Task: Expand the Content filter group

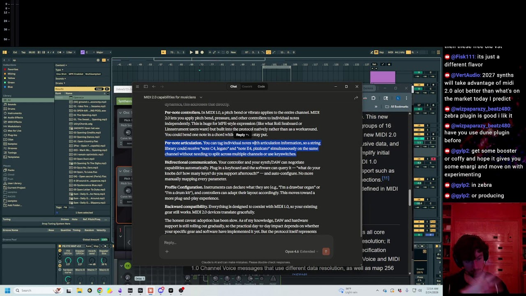Action: click(x=61, y=65)
